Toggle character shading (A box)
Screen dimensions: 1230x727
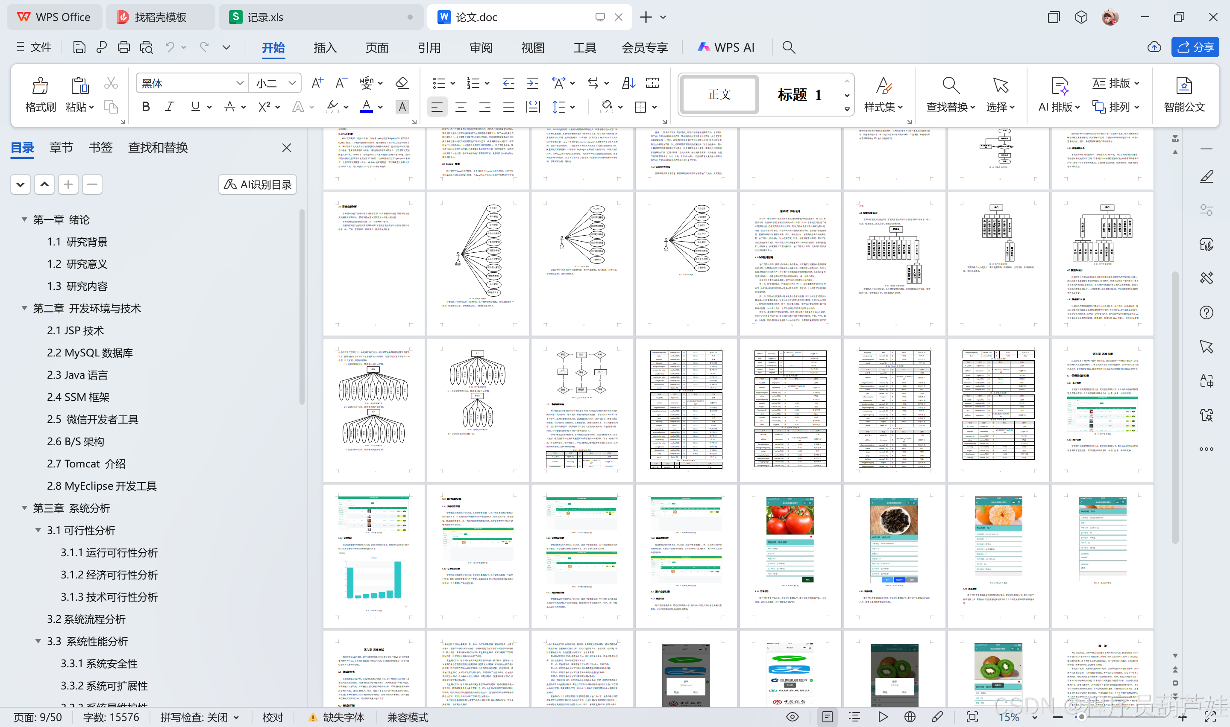click(x=402, y=106)
